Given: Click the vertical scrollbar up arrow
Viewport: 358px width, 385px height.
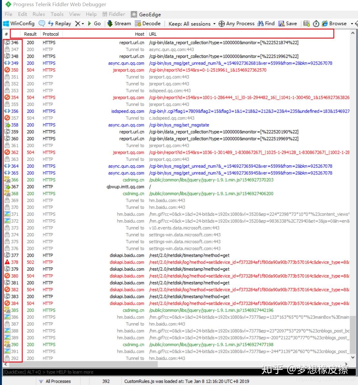Looking at the screenshot, I should tap(353, 33).
